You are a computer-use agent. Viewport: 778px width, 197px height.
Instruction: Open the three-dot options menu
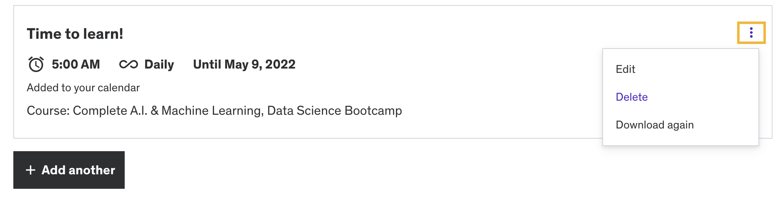(x=751, y=33)
